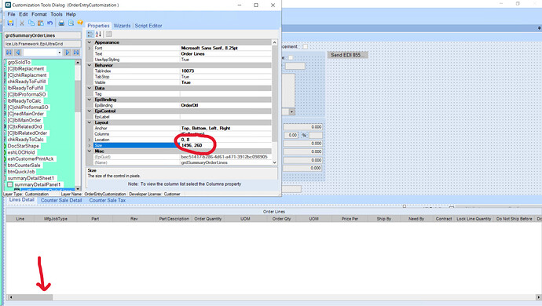Collapse the Behavior property category
Viewport: 542px width, 306px height.
[x=90, y=65]
